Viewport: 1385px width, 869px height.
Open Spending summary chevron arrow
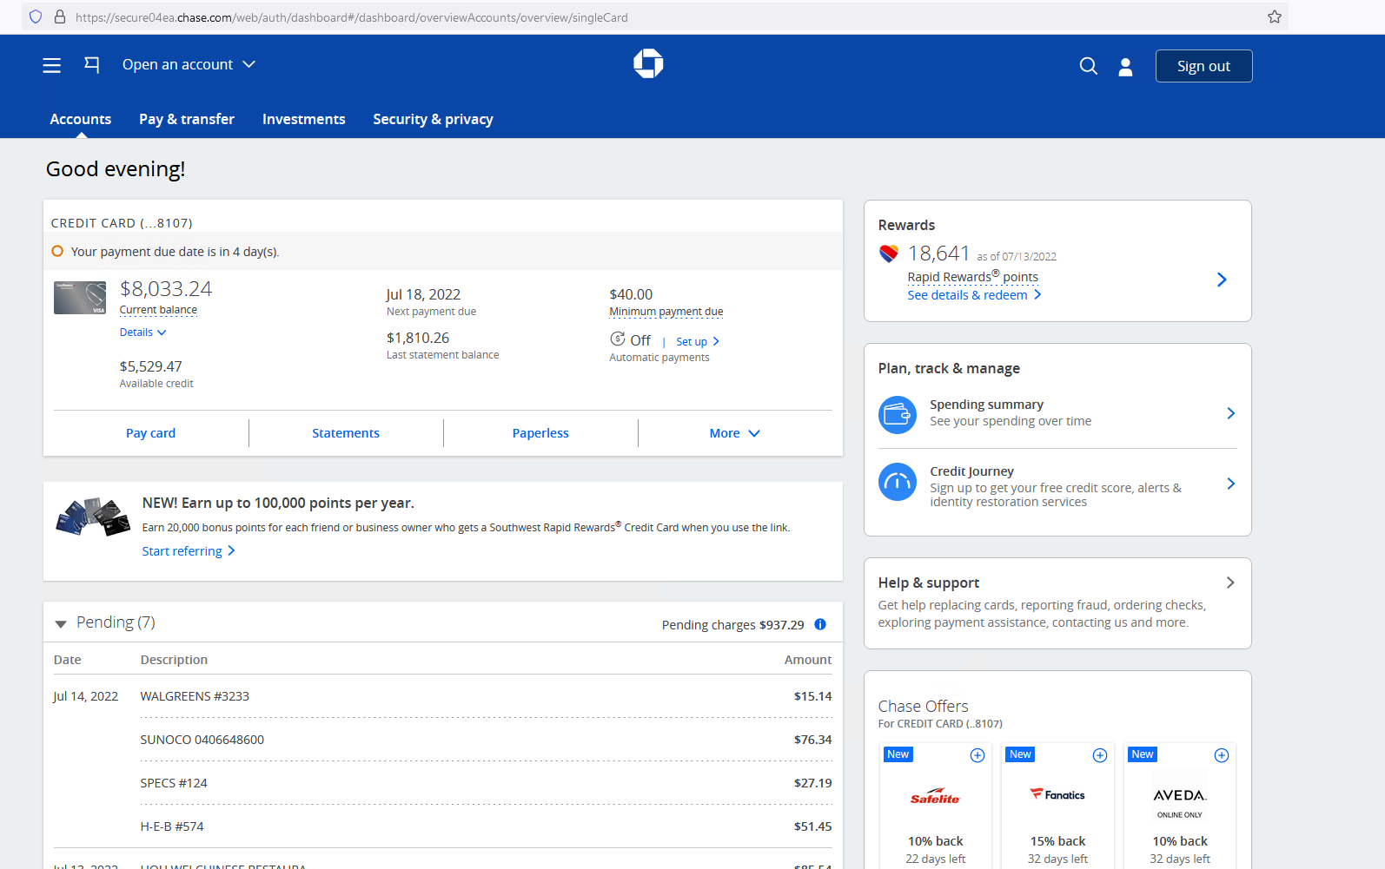1230,413
